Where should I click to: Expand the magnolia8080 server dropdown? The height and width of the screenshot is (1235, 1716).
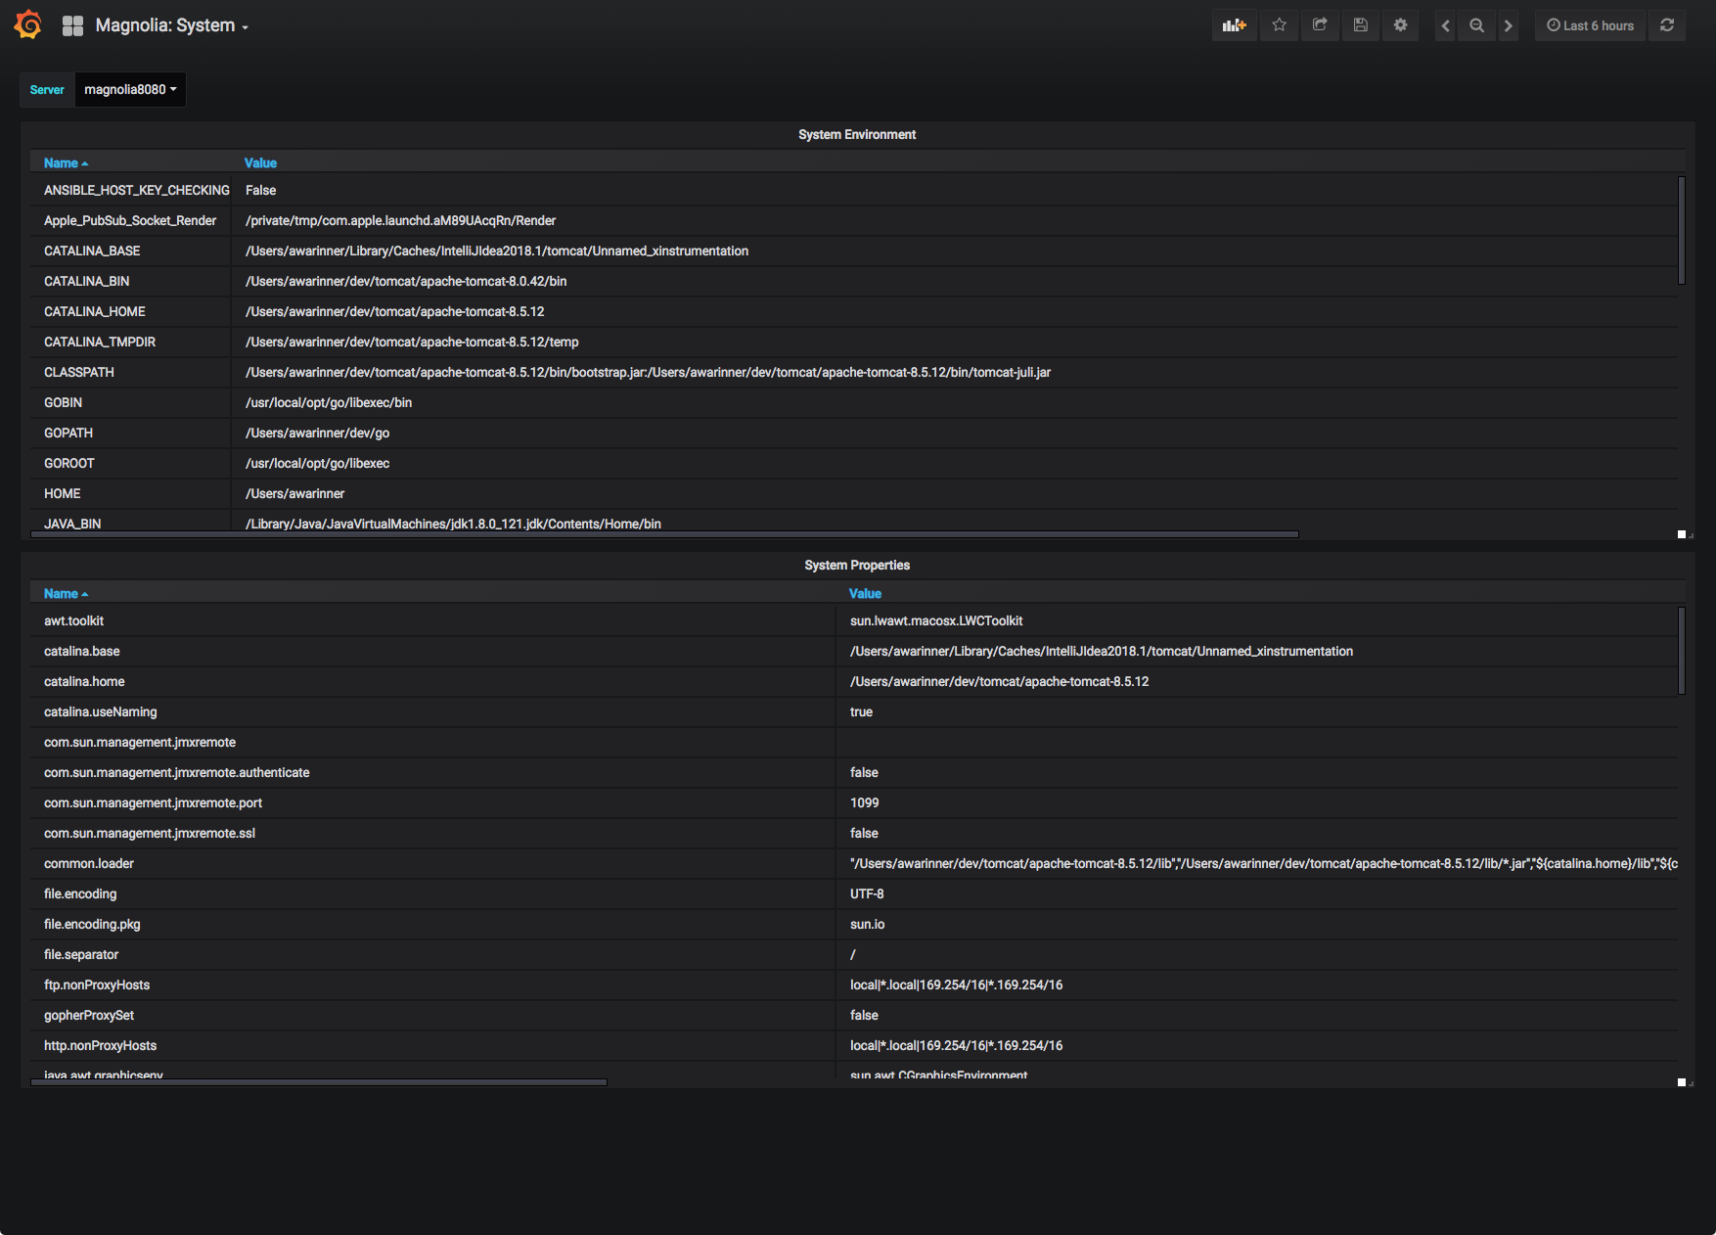130,89
